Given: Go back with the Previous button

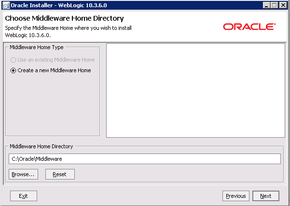Looking at the screenshot, I should click(x=236, y=196).
